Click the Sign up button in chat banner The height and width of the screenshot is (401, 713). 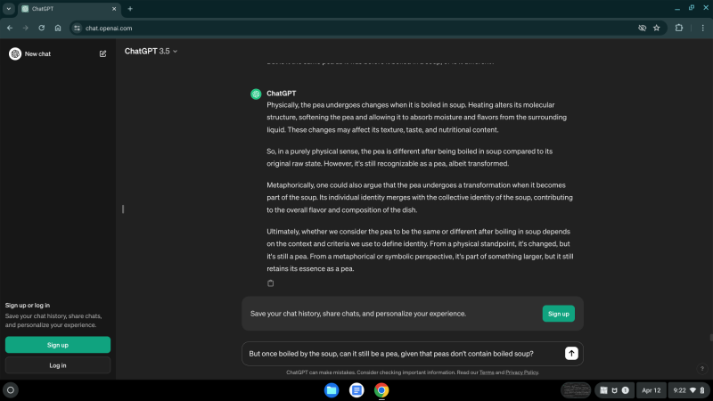click(x=559, y=314)
